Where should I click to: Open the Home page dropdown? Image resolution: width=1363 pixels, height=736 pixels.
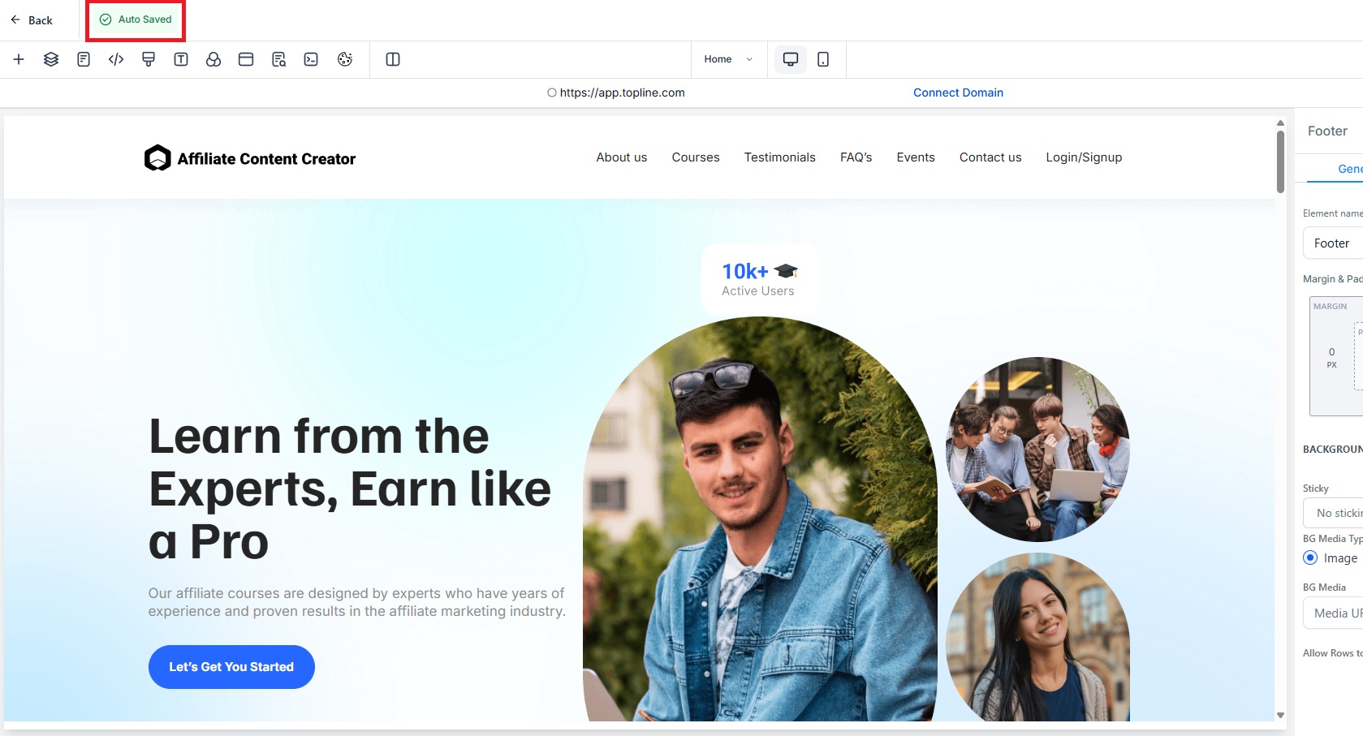(x=728, y=59)
